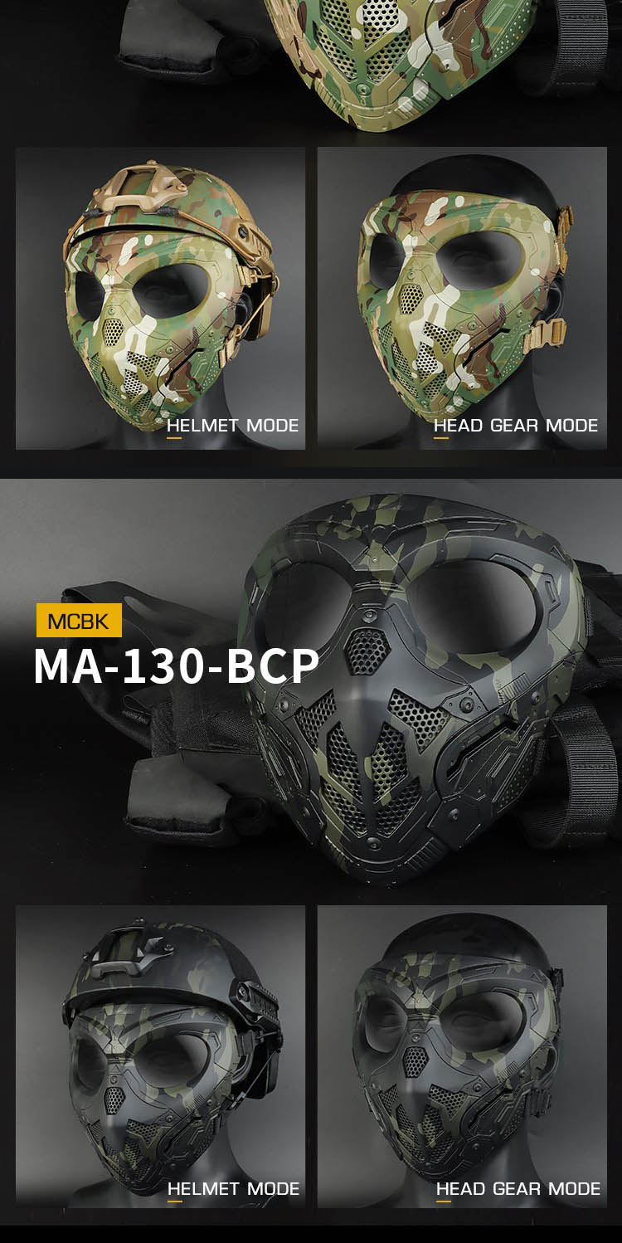The image size is (622, 1243).
Task: Open the black camo Head Gear Mode photo
Action: pyautogui.click(x=462, y=1056)
